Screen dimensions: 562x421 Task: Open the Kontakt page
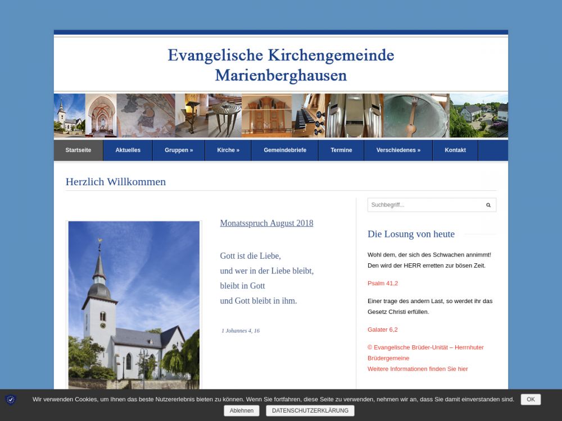455,150
